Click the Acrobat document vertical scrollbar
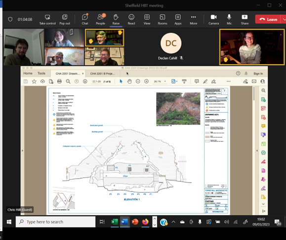This screenshot has height=240, width=286. click(254, 94)
